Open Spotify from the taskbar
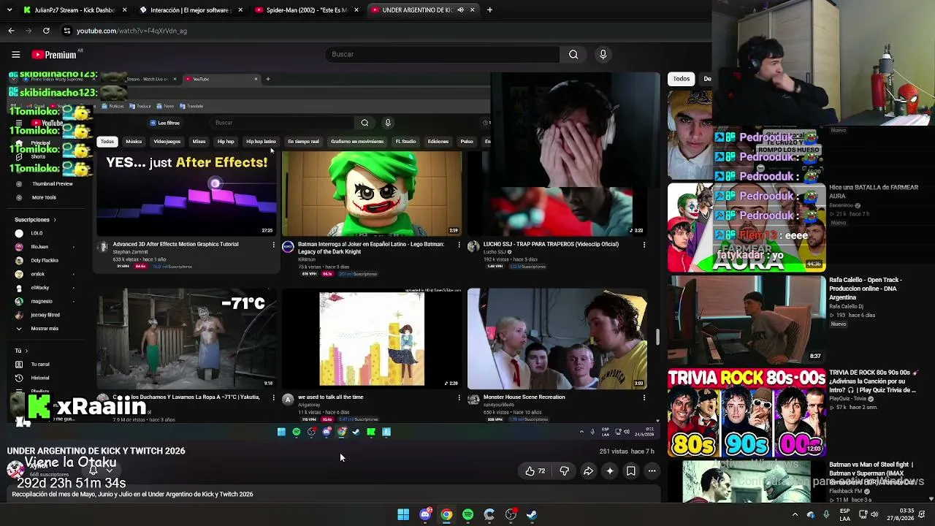The width and height of the screenshot is (935, 526). click(467, 514)
